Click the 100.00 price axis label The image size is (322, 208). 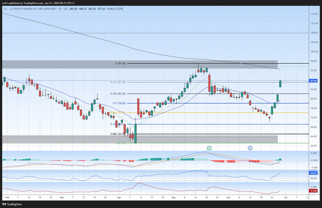(x=314, y=52)
